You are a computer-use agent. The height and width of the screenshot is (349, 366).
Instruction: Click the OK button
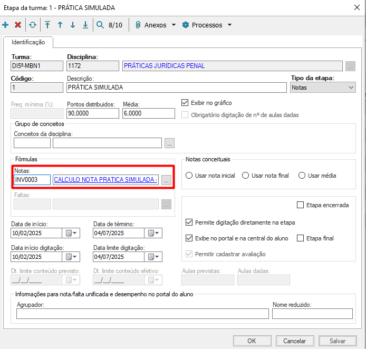[252, 341]
